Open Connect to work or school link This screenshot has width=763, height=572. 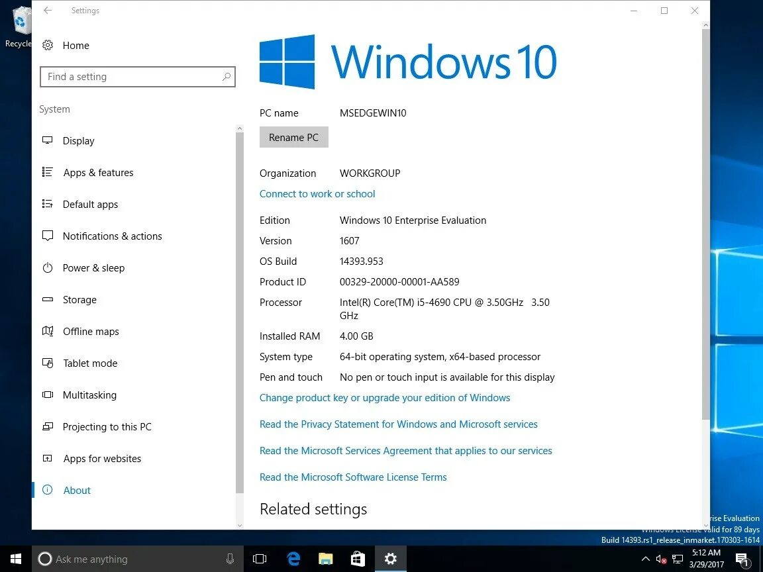pos(317,193)
